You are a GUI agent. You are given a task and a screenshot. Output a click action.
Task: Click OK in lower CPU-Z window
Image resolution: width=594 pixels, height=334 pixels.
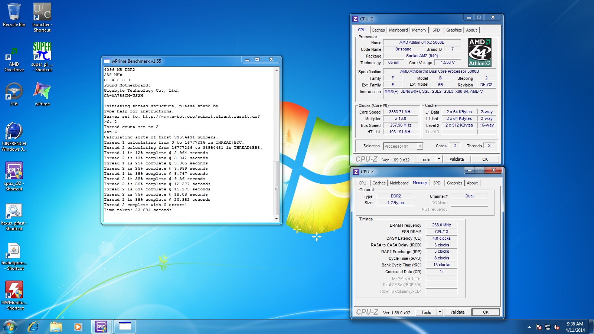coord(486,312)
